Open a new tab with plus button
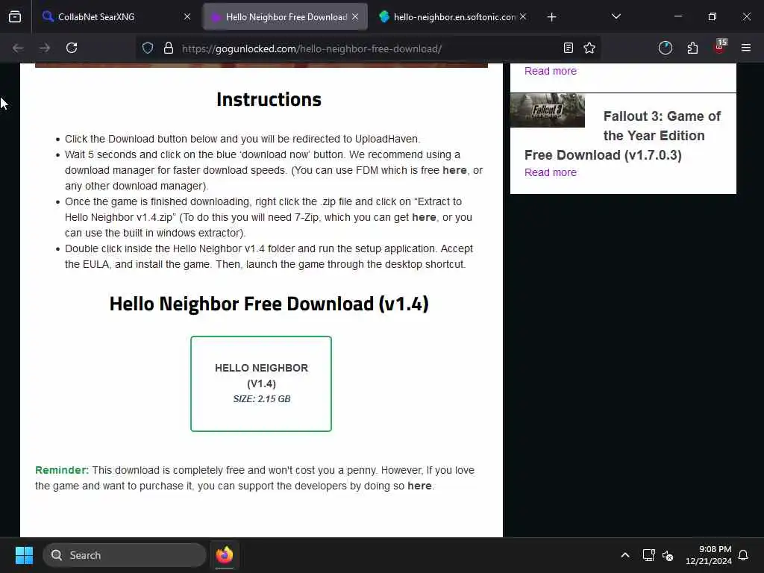 [x=551, y=17]
